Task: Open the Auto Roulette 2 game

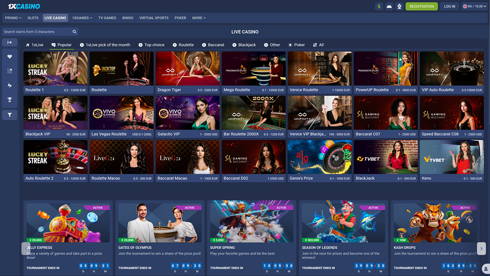Action: [x=55, y=161]
